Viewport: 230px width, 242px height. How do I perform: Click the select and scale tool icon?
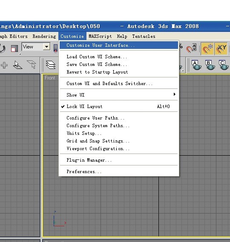coord(14,48)
